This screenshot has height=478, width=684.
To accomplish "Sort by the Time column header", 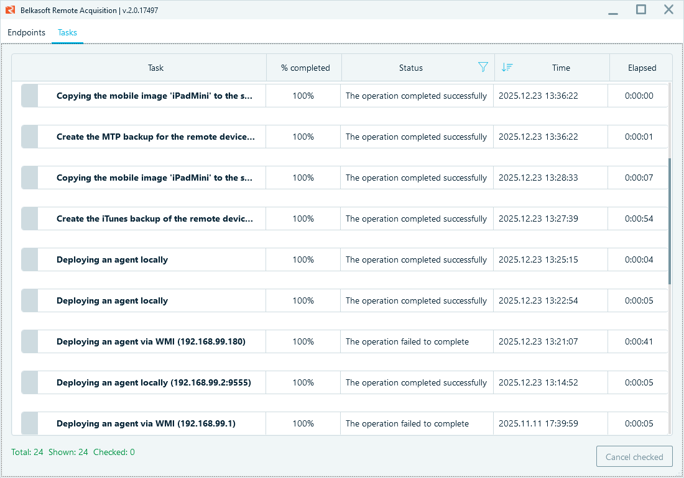I will [x=561, y=67].
